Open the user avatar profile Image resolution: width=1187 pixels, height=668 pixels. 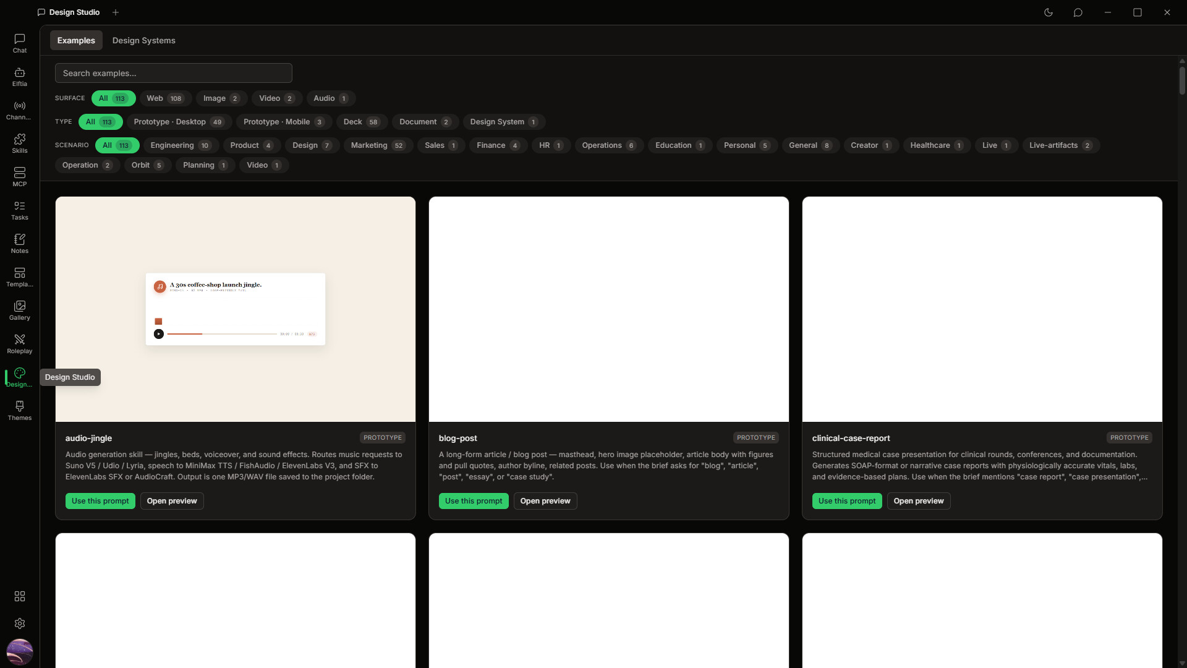[20, 652]
